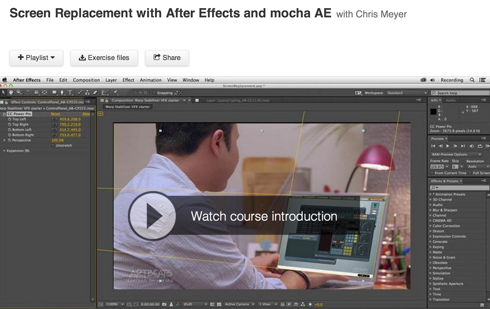Click the show channel color icon
490x309 pixels.
178,304
